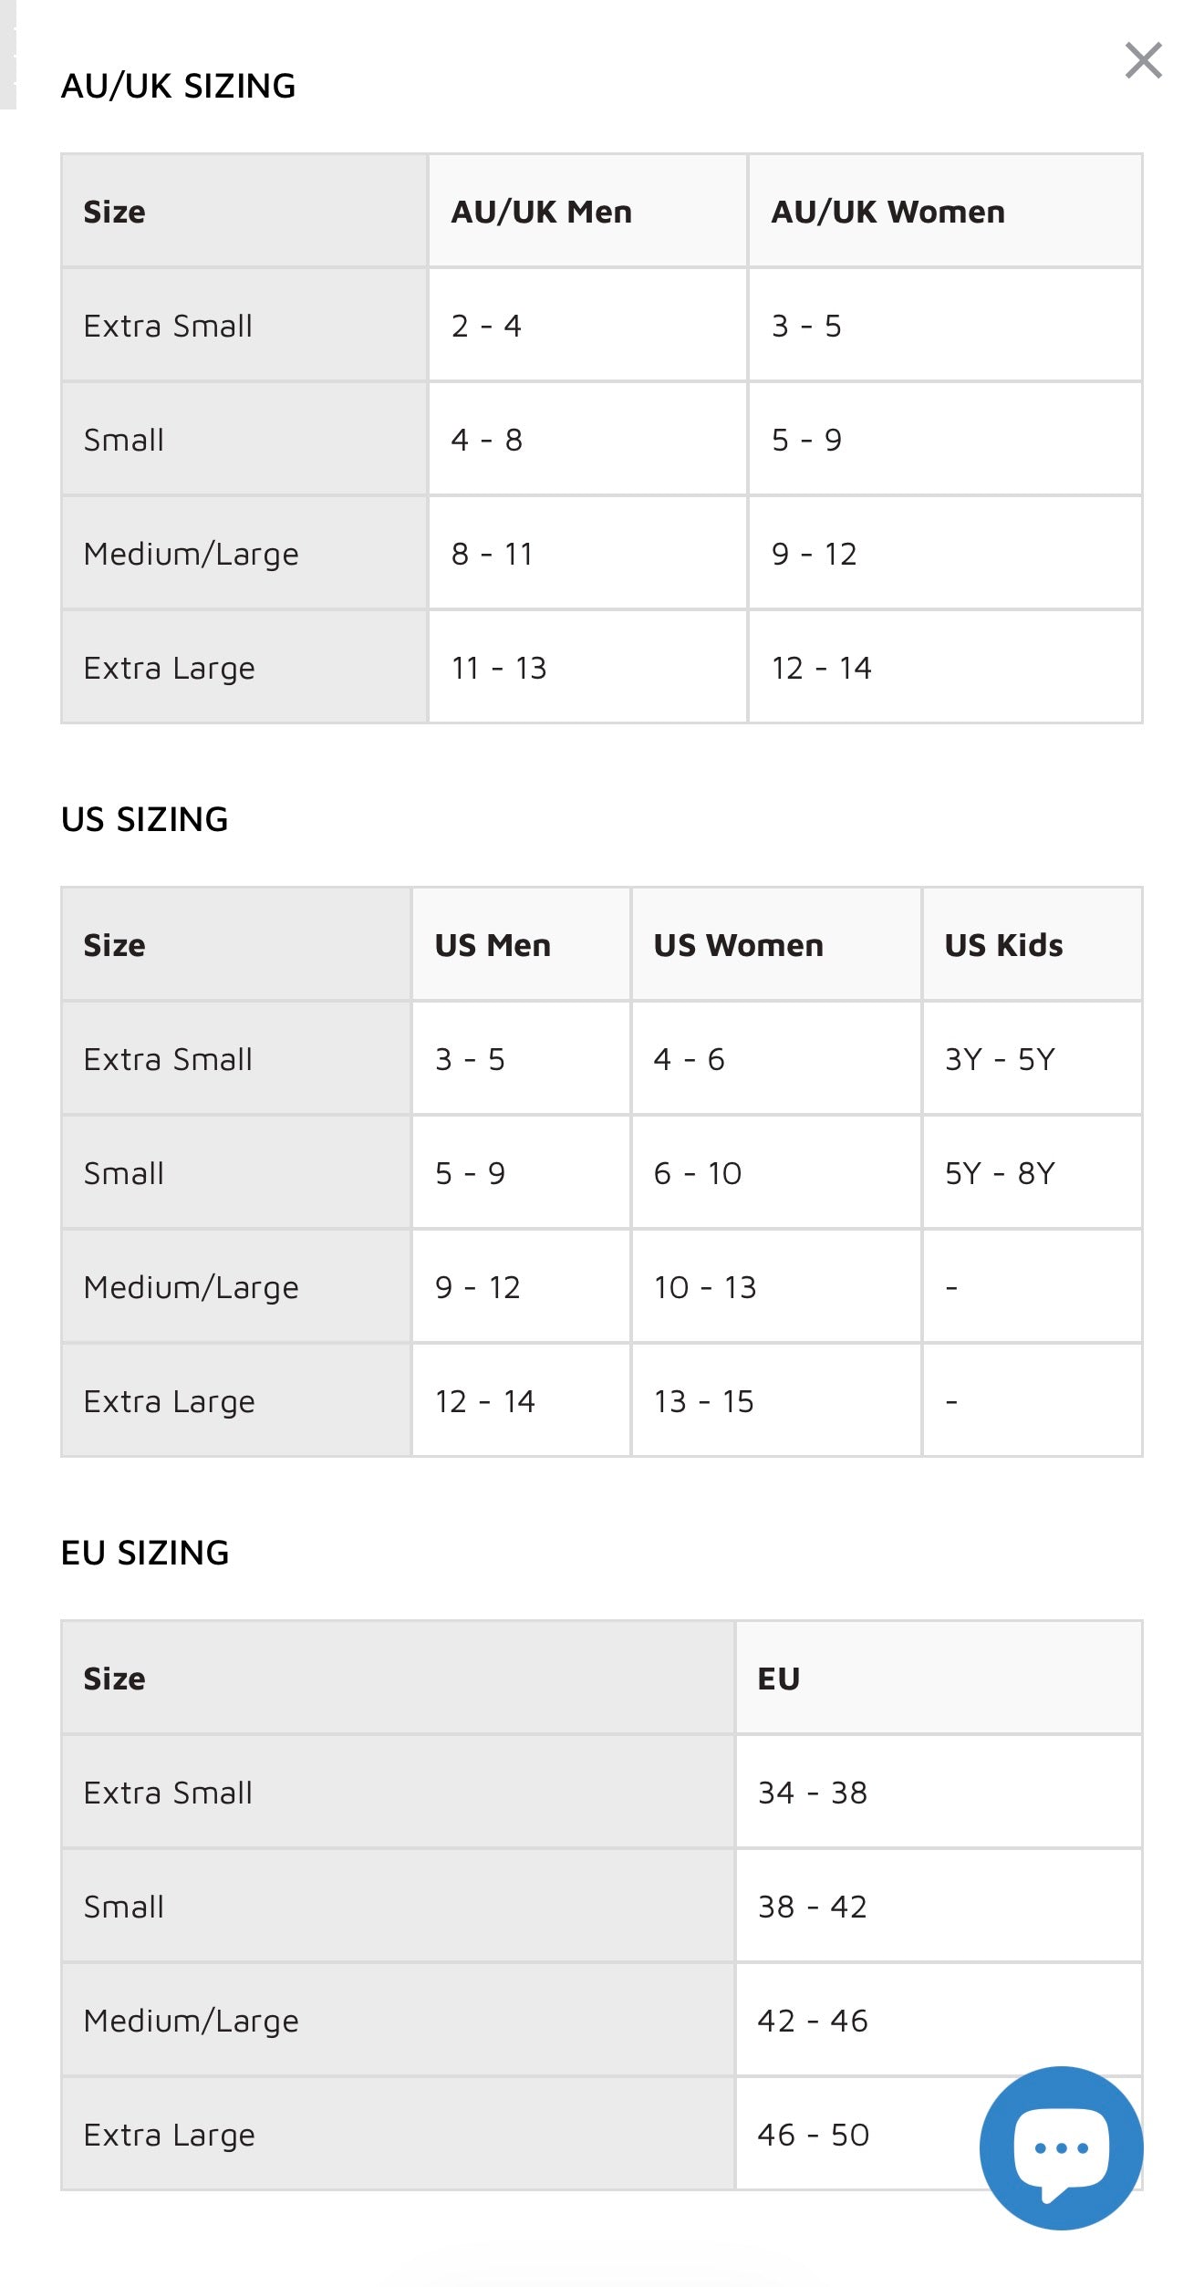Select the 2 - 4 AU/UK Men cell
The width and height of the screenshot is (1204, 2287).
(x=588, y=325)
